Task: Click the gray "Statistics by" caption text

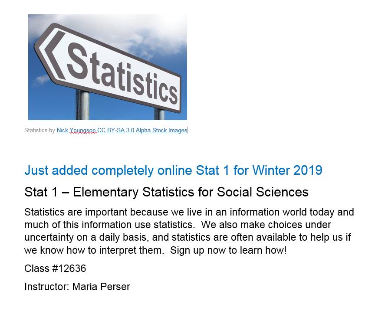Action: click(x=39, y=130)
